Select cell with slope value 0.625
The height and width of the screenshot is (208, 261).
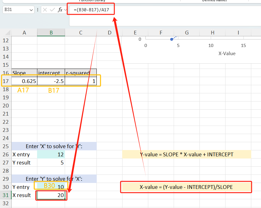[24, 81]
